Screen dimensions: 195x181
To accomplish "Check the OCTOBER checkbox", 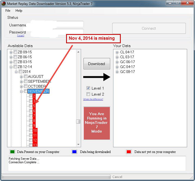I will 26,86.
